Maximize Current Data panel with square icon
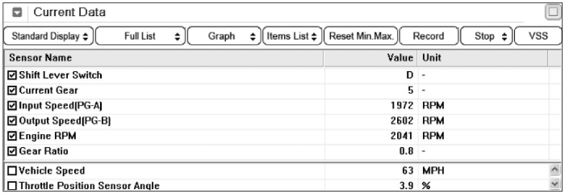Viewport: 565px width, 194px height. 552,13
